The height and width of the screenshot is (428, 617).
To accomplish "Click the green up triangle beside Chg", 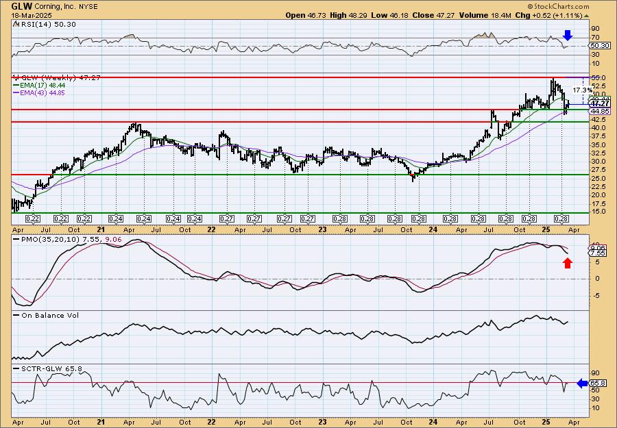I will tap(587, 16).
